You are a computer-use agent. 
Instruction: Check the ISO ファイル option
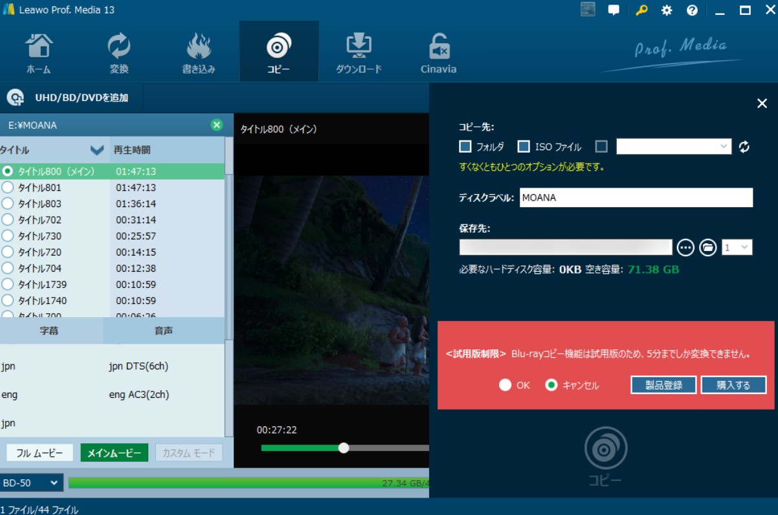524,147
